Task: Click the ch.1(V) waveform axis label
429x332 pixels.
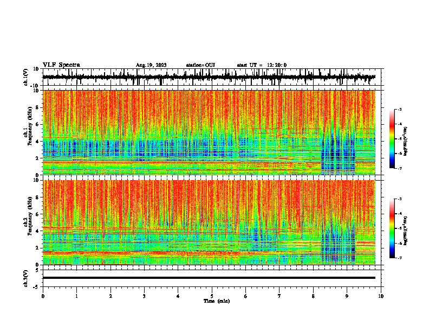Action: coord(26,77)
